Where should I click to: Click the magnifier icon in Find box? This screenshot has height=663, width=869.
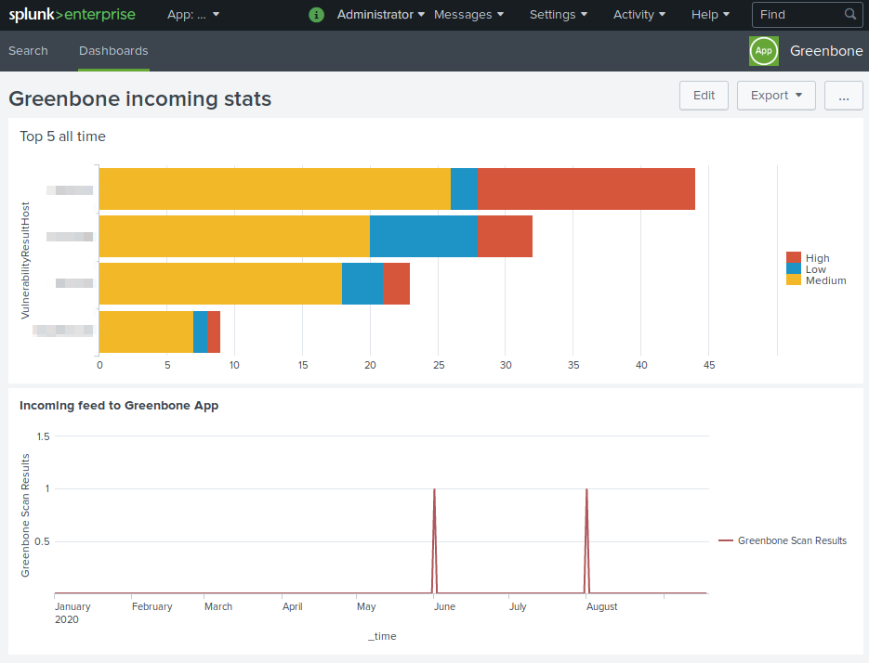[849, 15]
